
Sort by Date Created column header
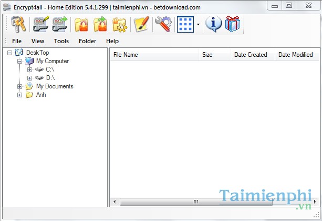[x=253, y=55]
